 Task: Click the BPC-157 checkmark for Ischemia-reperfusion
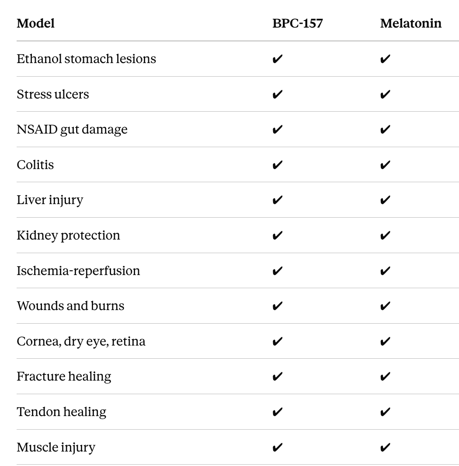coord(278,271)
